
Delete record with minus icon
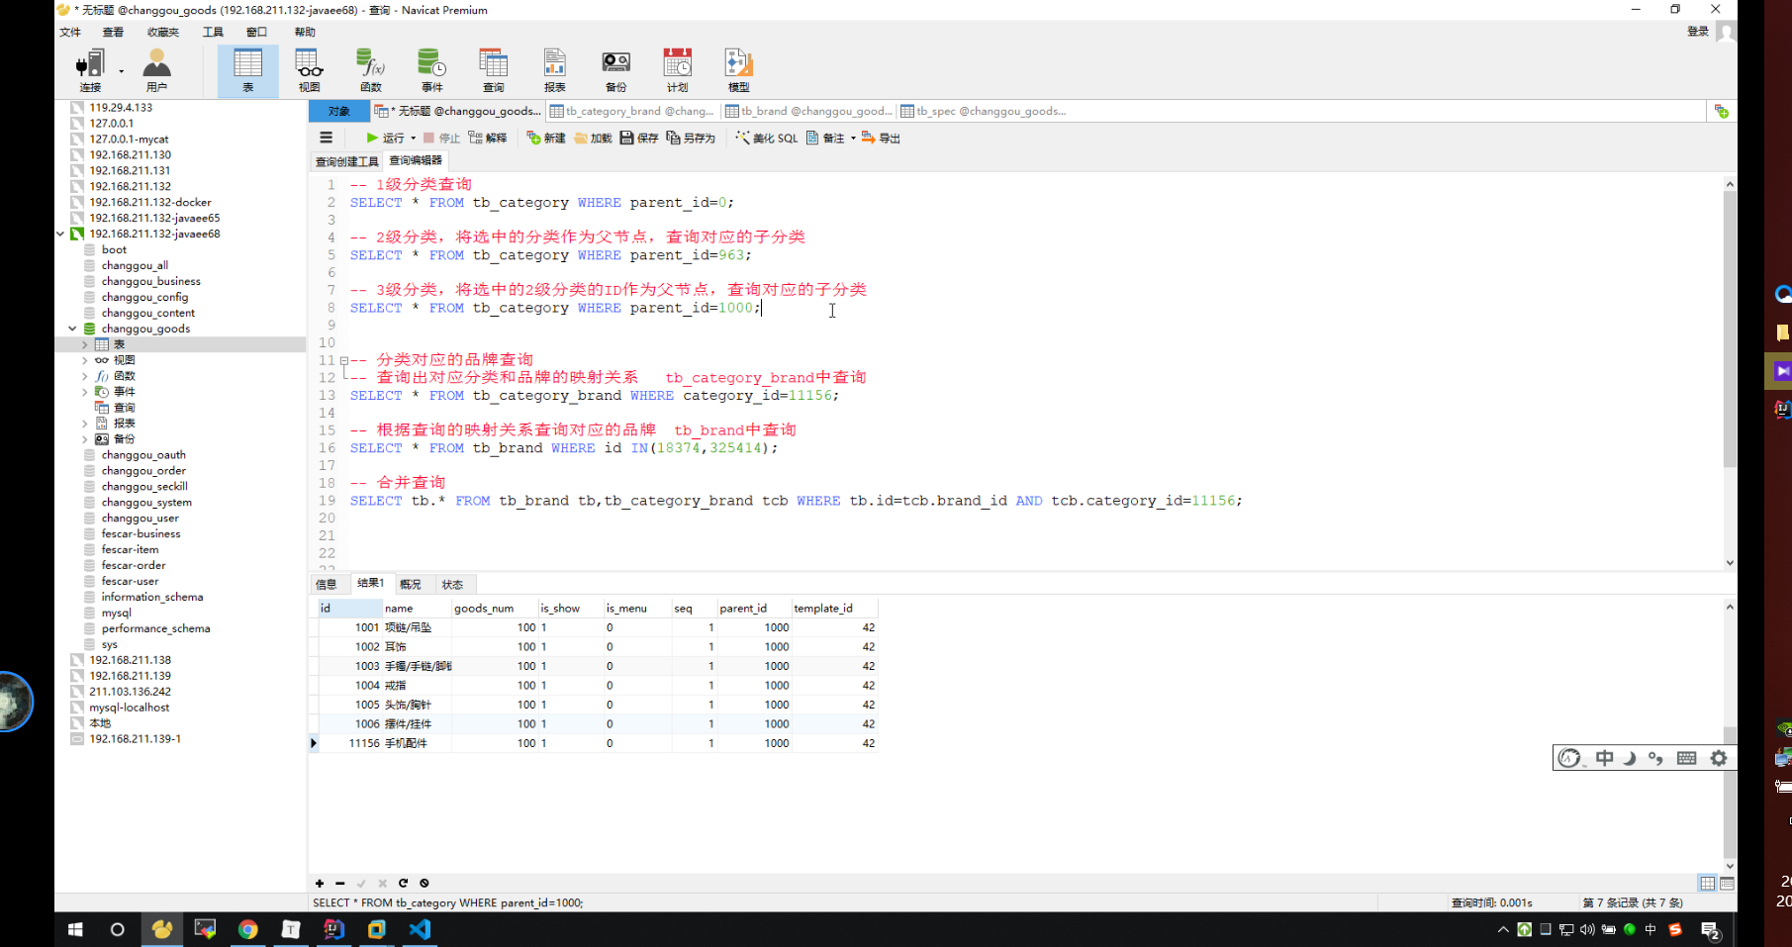pos(340,883)
